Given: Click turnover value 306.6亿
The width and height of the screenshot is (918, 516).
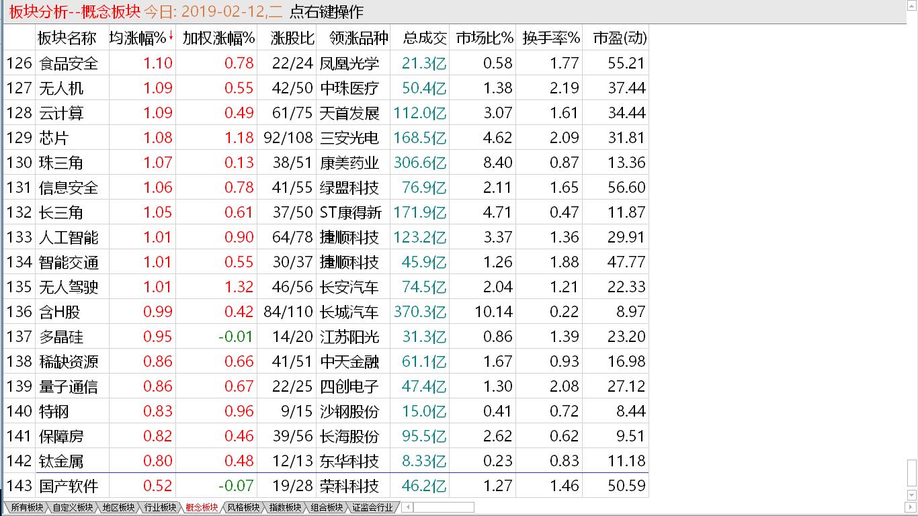Looking at the screenshot, I should [x=420, y=163].
